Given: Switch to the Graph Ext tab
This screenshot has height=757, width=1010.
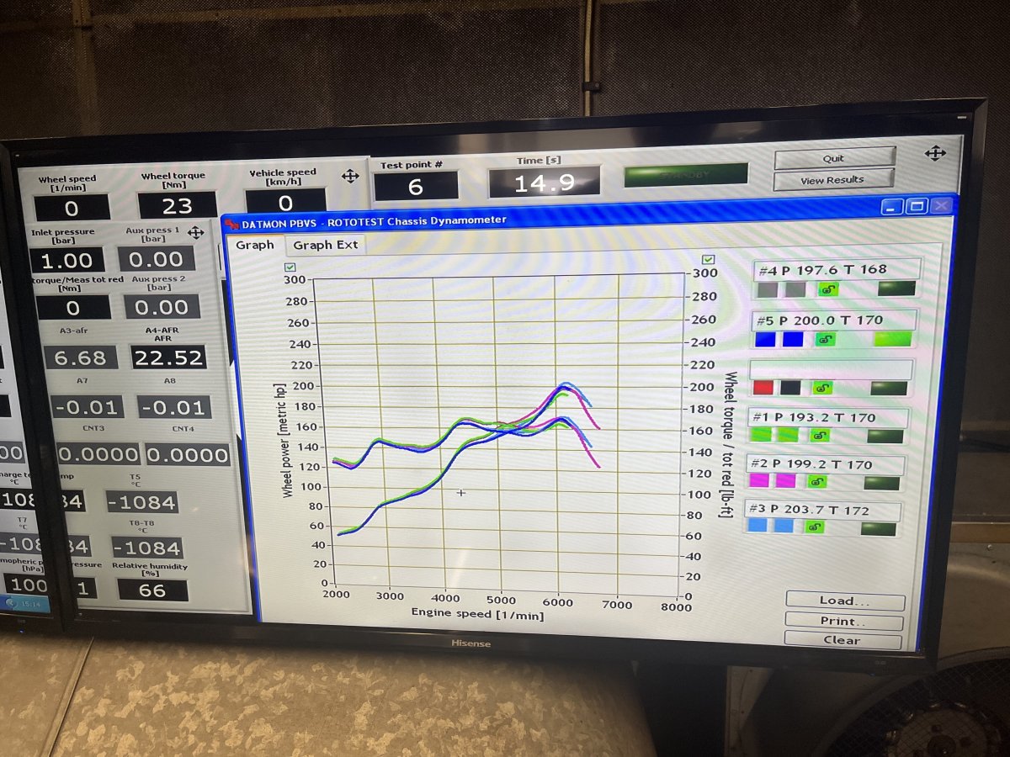Looking at the screenshot, I should (325, 246).
